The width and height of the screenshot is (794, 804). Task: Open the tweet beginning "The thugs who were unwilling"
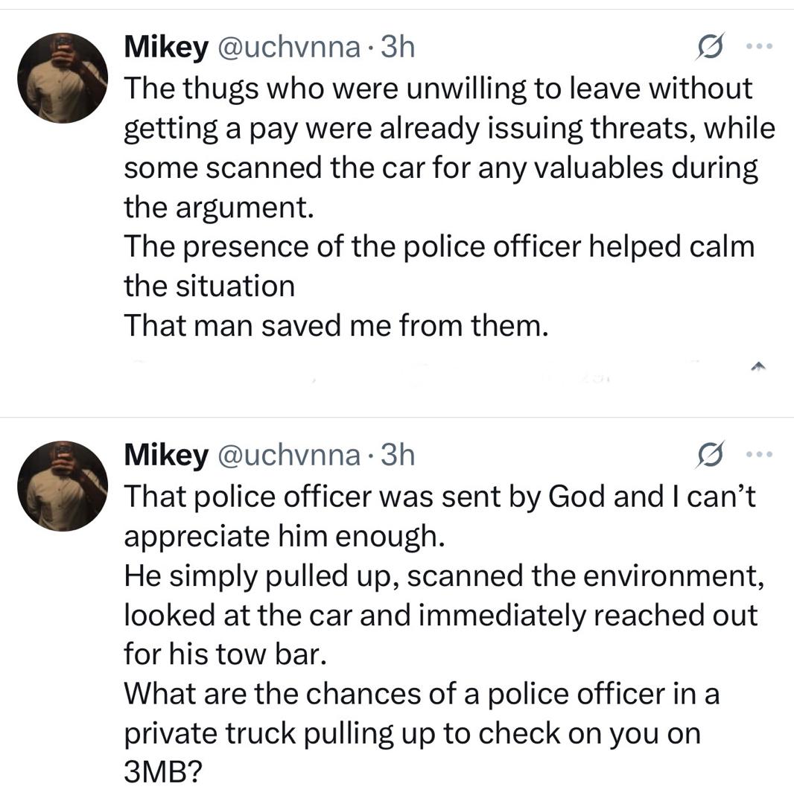pyautogui.click(x=438, y=89)
